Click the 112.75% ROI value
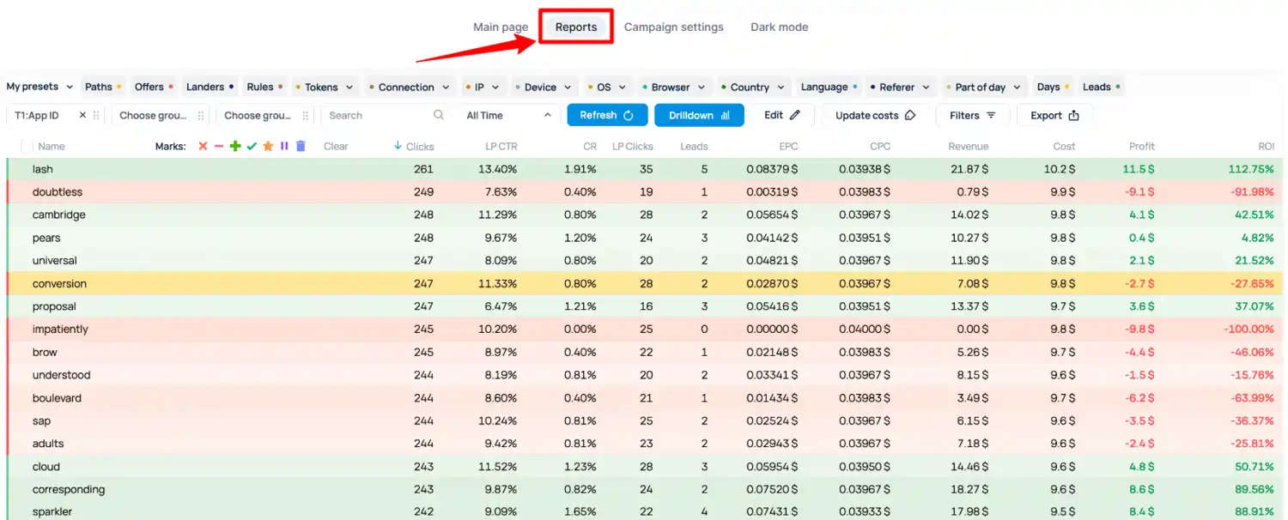 (x=1251, y=169)
